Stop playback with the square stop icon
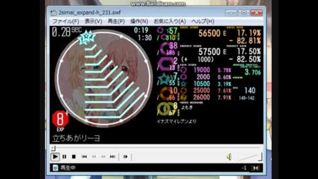318x179 pixels. click(74, 157)
